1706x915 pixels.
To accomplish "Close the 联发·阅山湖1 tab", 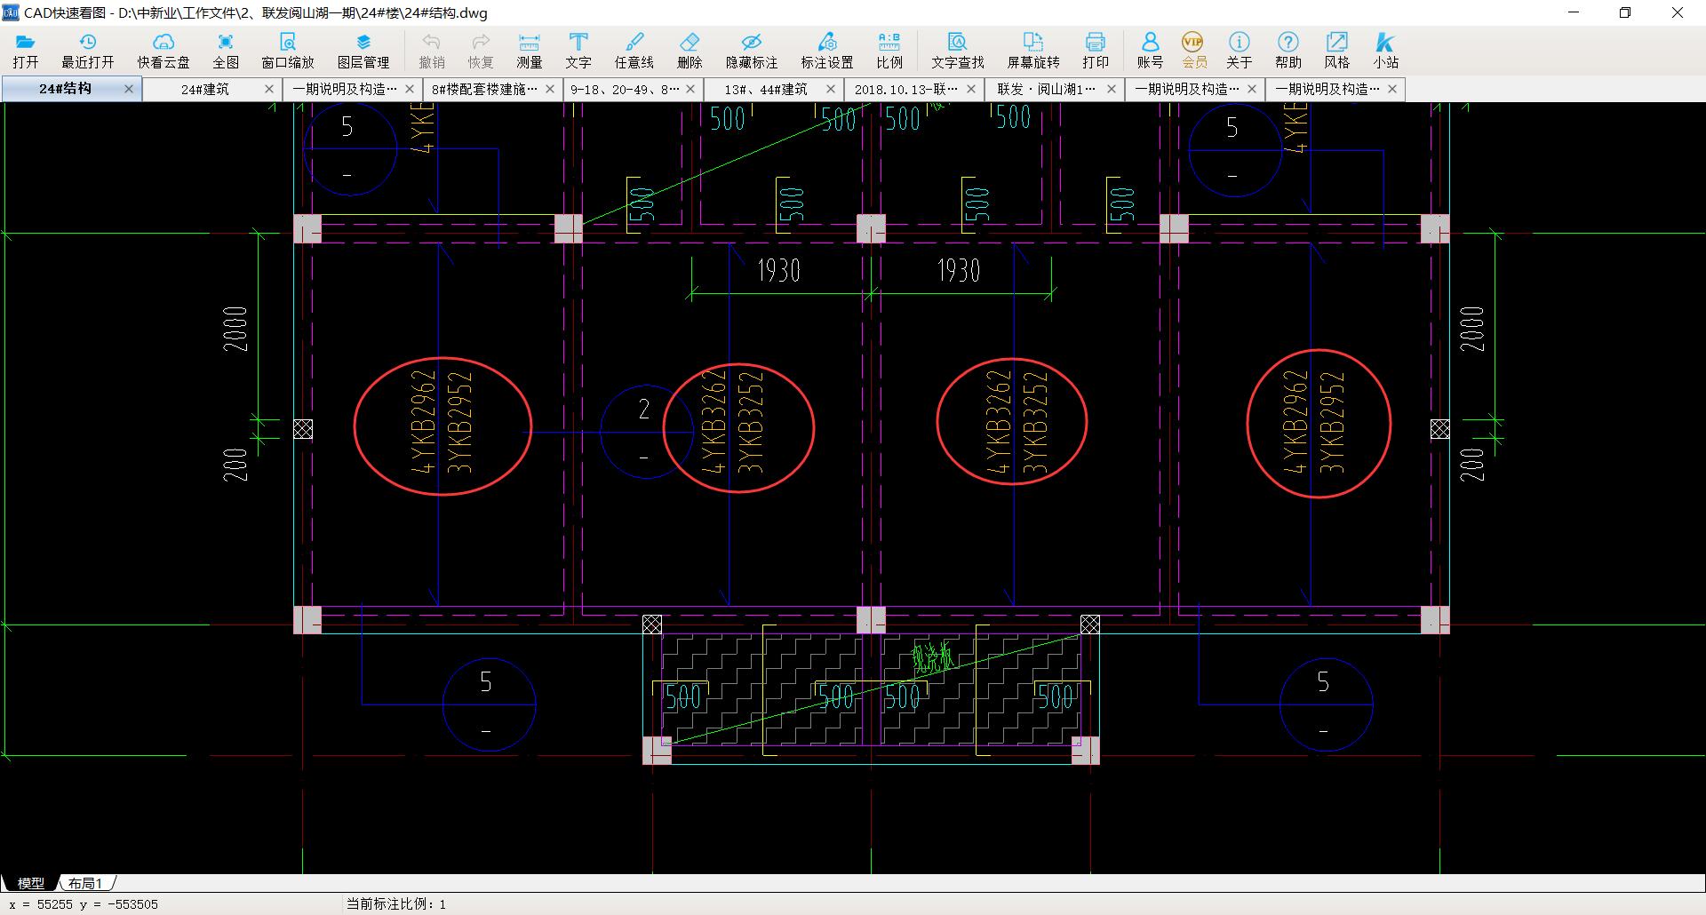I will click(1112, 89).
